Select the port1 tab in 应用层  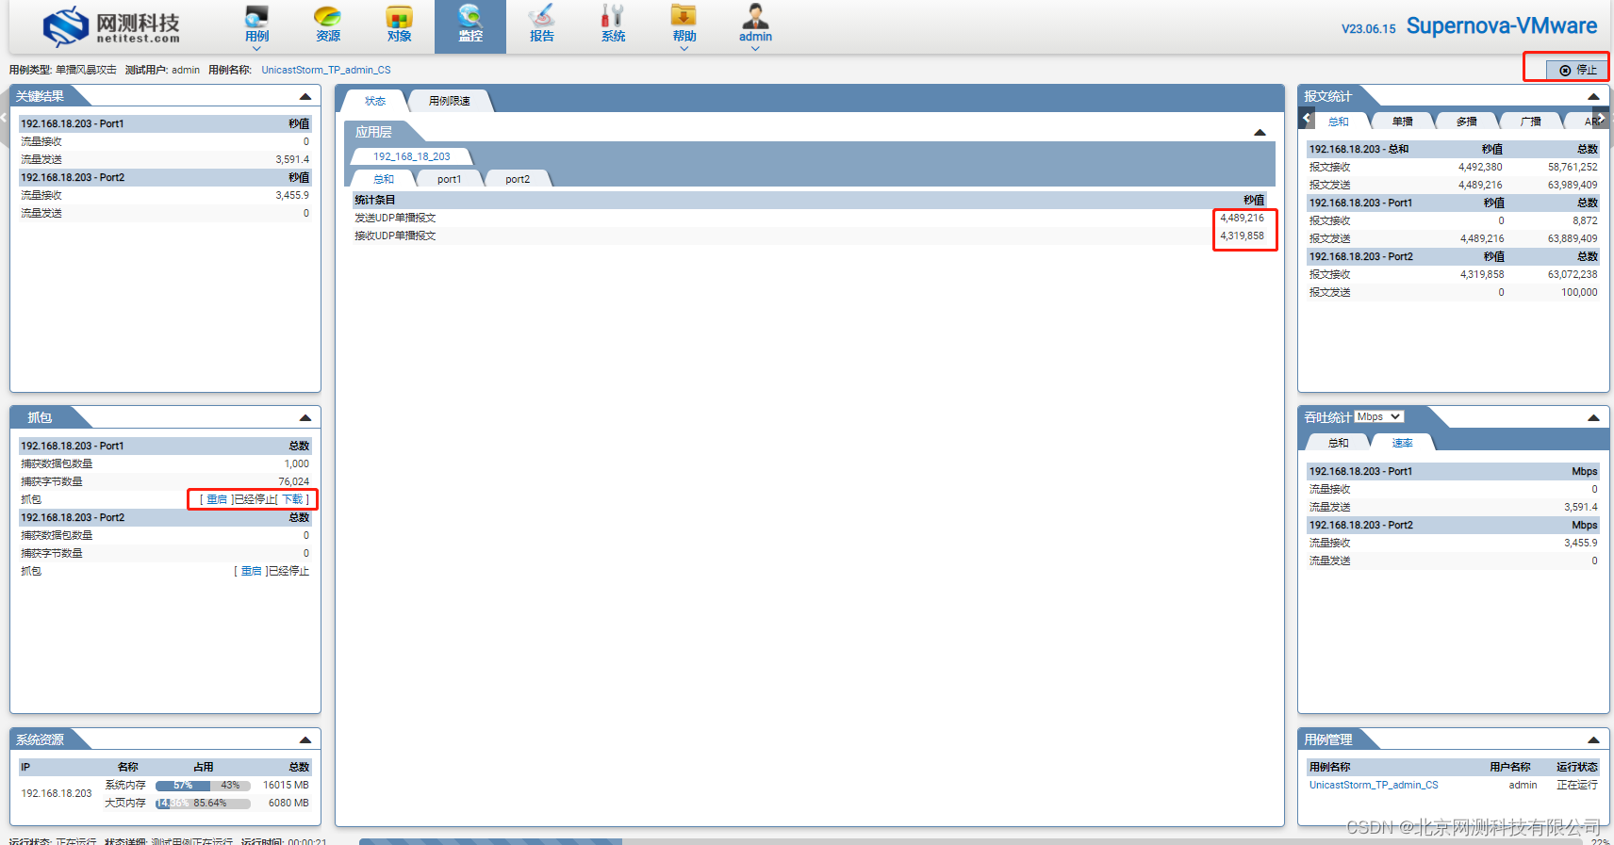(x=450, y=179)
